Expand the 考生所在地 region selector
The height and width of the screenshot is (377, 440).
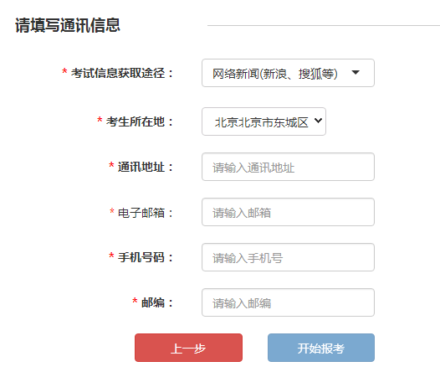point(263,121)
